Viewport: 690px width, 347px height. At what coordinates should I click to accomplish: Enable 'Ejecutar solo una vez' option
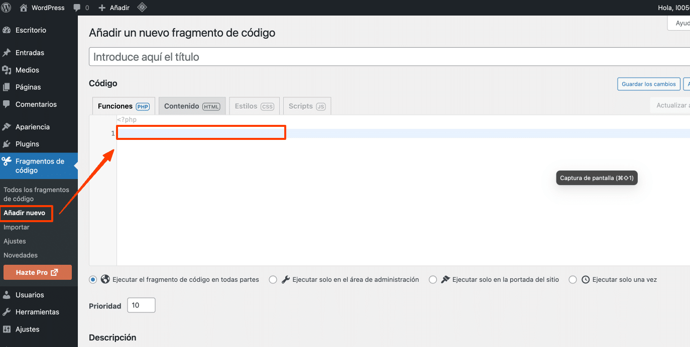572,280
